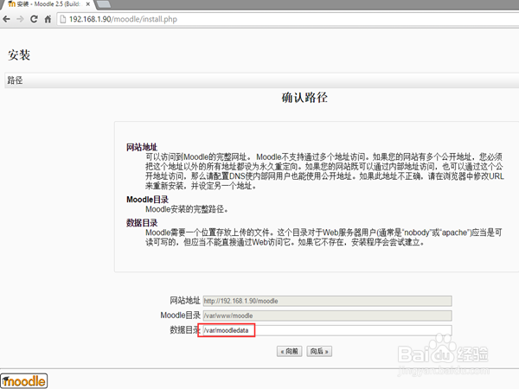519x389 pixels.
Task: Click the Moodle目录 field /var/www/moodle
Action: click(x=327, y=316)
